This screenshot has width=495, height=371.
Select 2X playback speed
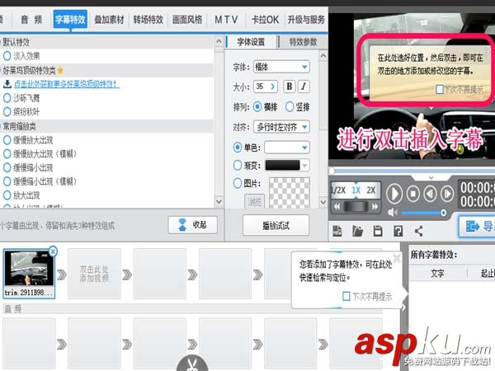(371, 190)
